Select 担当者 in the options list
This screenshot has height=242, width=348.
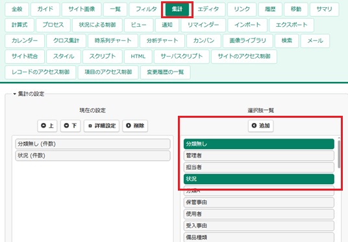coord(259,167)
